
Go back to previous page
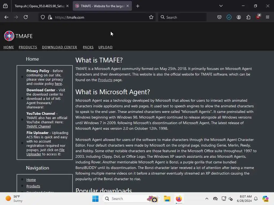(x=6, y=17)
